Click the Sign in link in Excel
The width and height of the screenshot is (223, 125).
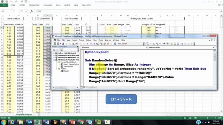[220, 5]
